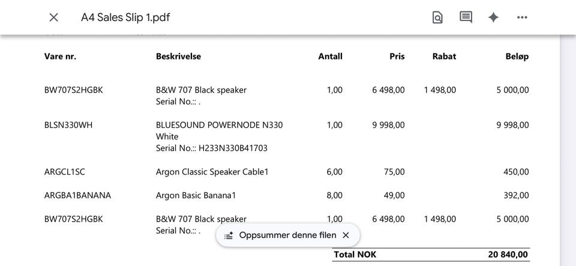Close the PDF viewer with X icon

(x=53, y=17)
